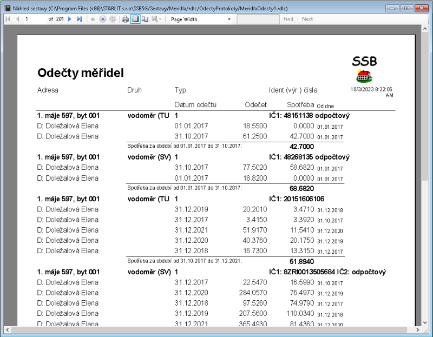Screen dimensions: 433x337
Task: Open the export format dropdown
Action: (161, 19)
